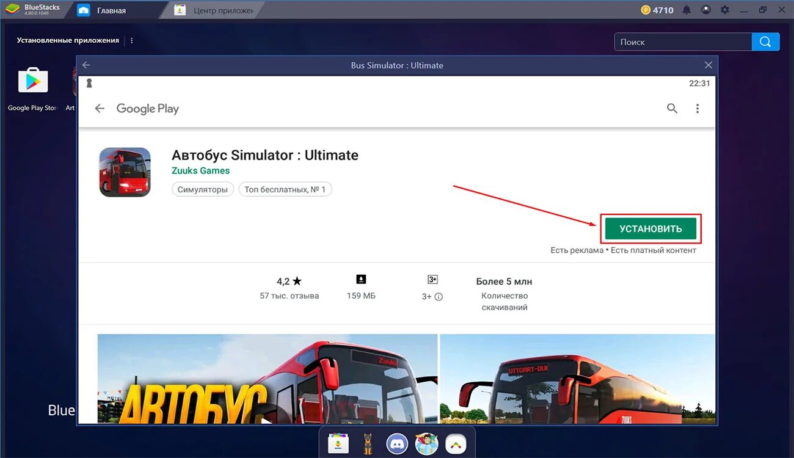This screenshot has width=794, height=458.
Task: Close the Bus Simulator : Ultimate window
Action: click(708, 65)
